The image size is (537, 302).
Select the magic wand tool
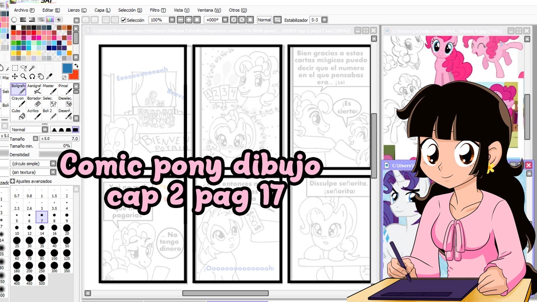32,68
